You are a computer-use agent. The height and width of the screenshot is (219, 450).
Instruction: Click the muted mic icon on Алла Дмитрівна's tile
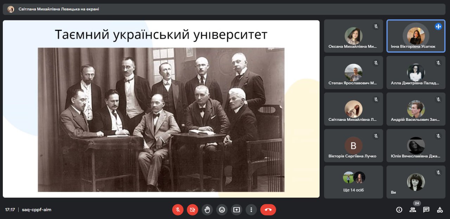(438, 63)
